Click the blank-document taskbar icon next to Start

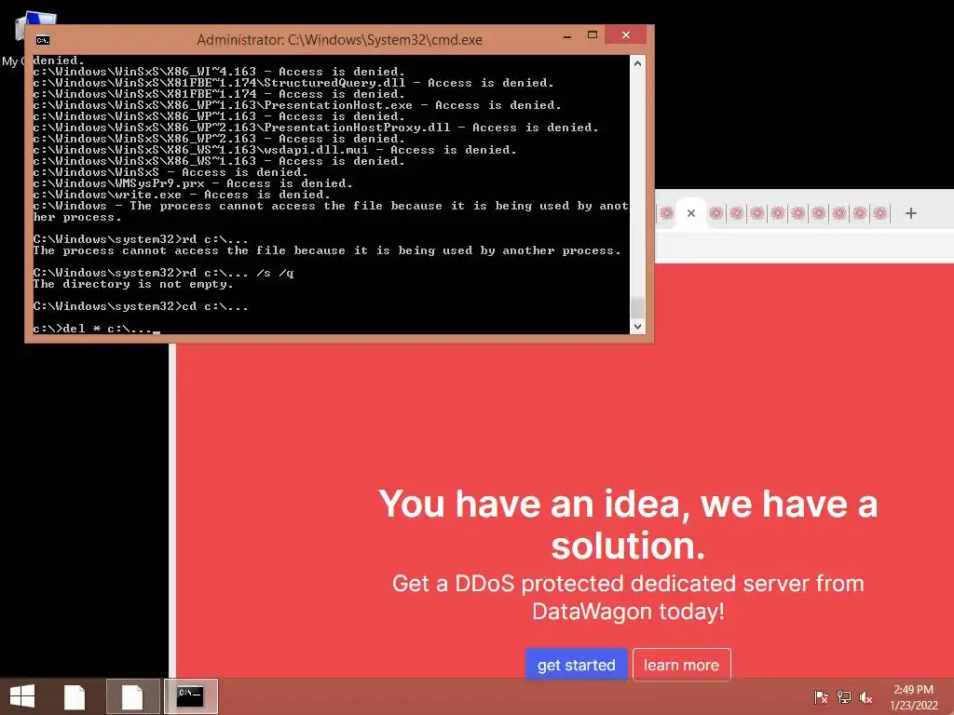75,696
